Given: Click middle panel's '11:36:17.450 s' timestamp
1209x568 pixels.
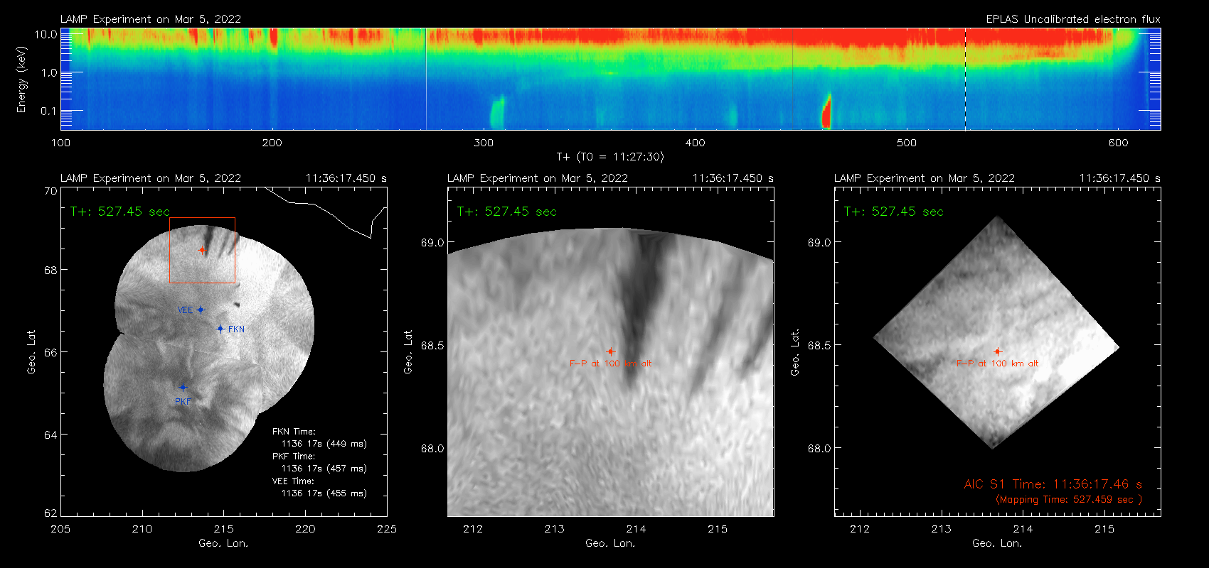Looking at the screenshot, I should point(733,178).
